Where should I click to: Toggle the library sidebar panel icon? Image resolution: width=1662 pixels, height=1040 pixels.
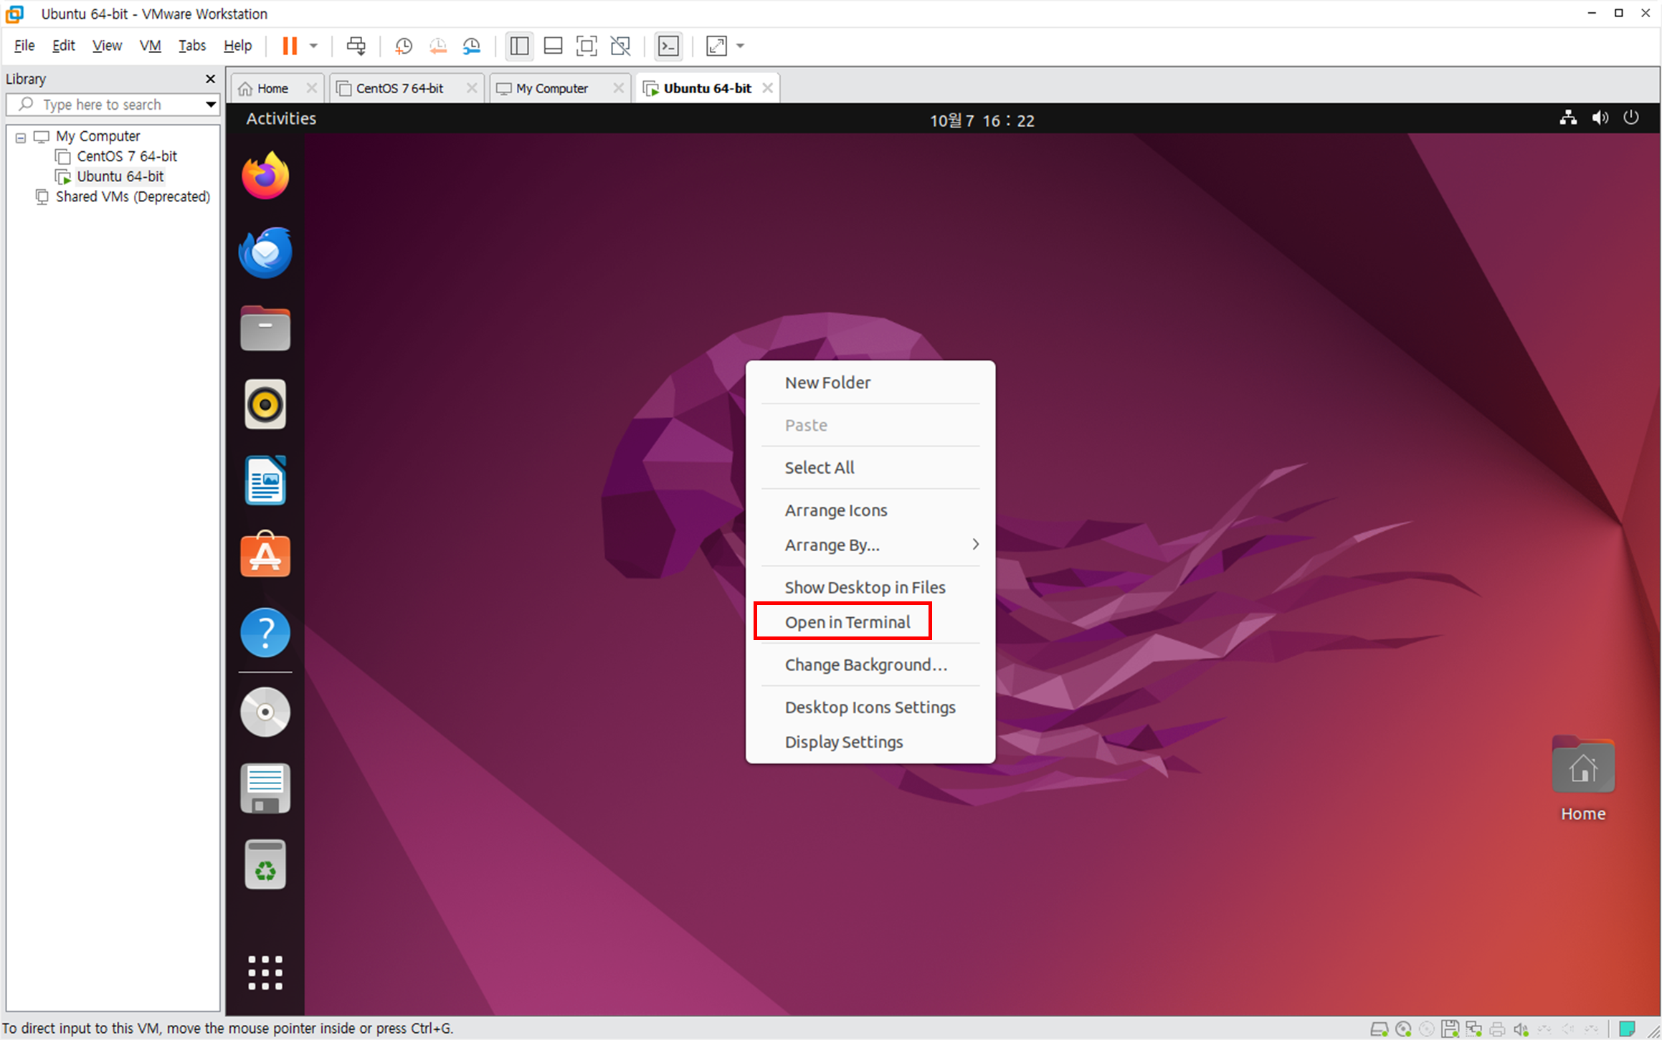pos(519,46)
